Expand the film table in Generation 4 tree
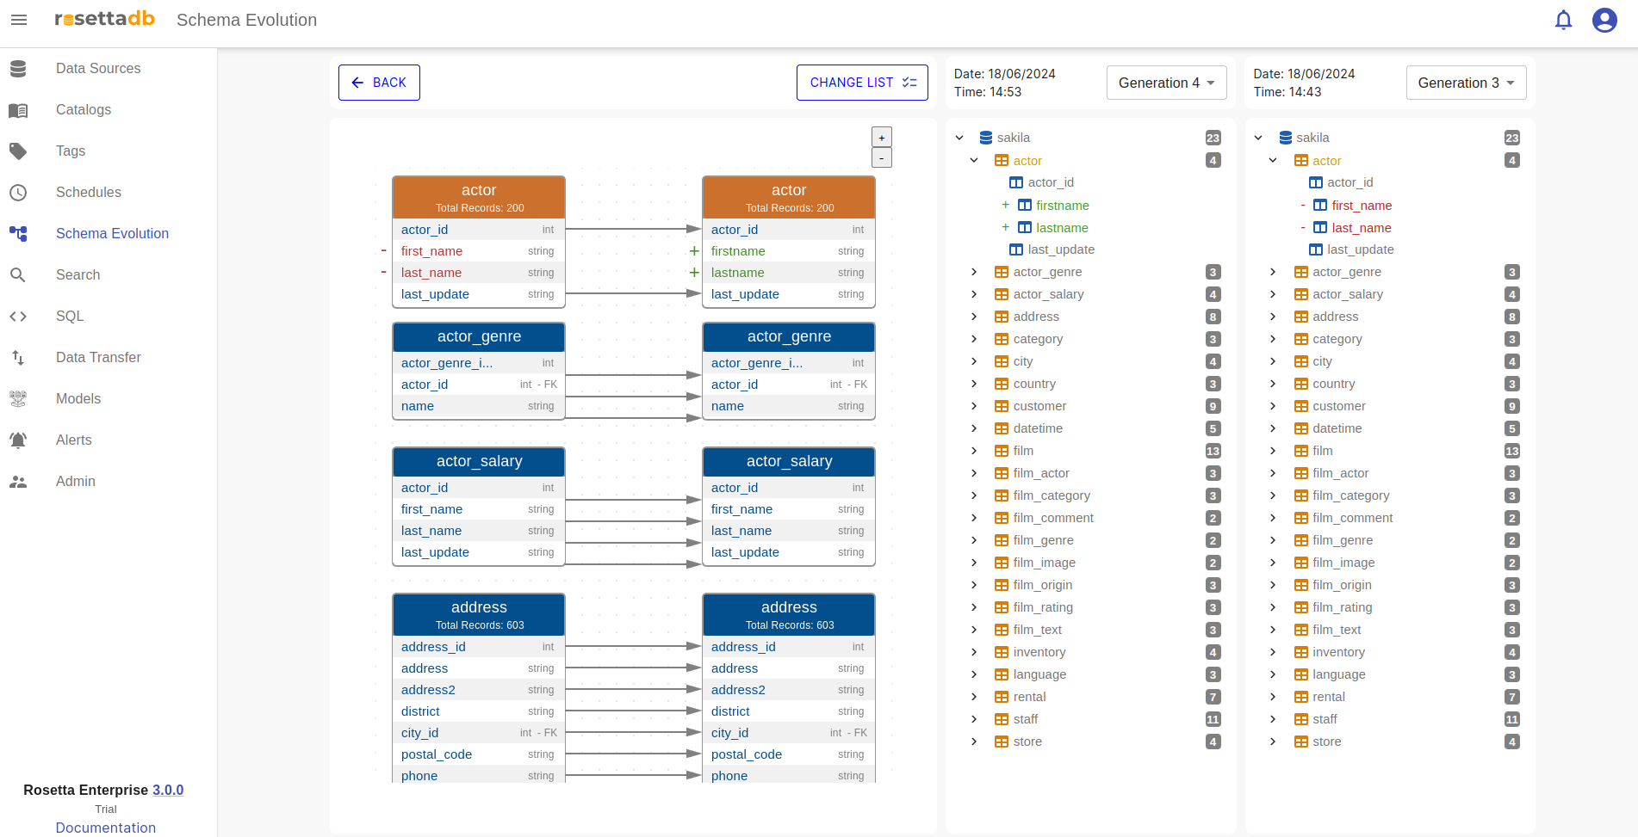Screen dimensions: 1638x837 coord(974,451)
